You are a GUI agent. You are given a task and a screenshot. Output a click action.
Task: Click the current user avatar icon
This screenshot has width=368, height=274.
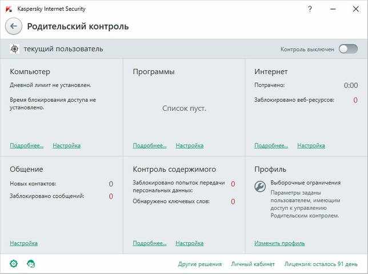click(14, 49)
